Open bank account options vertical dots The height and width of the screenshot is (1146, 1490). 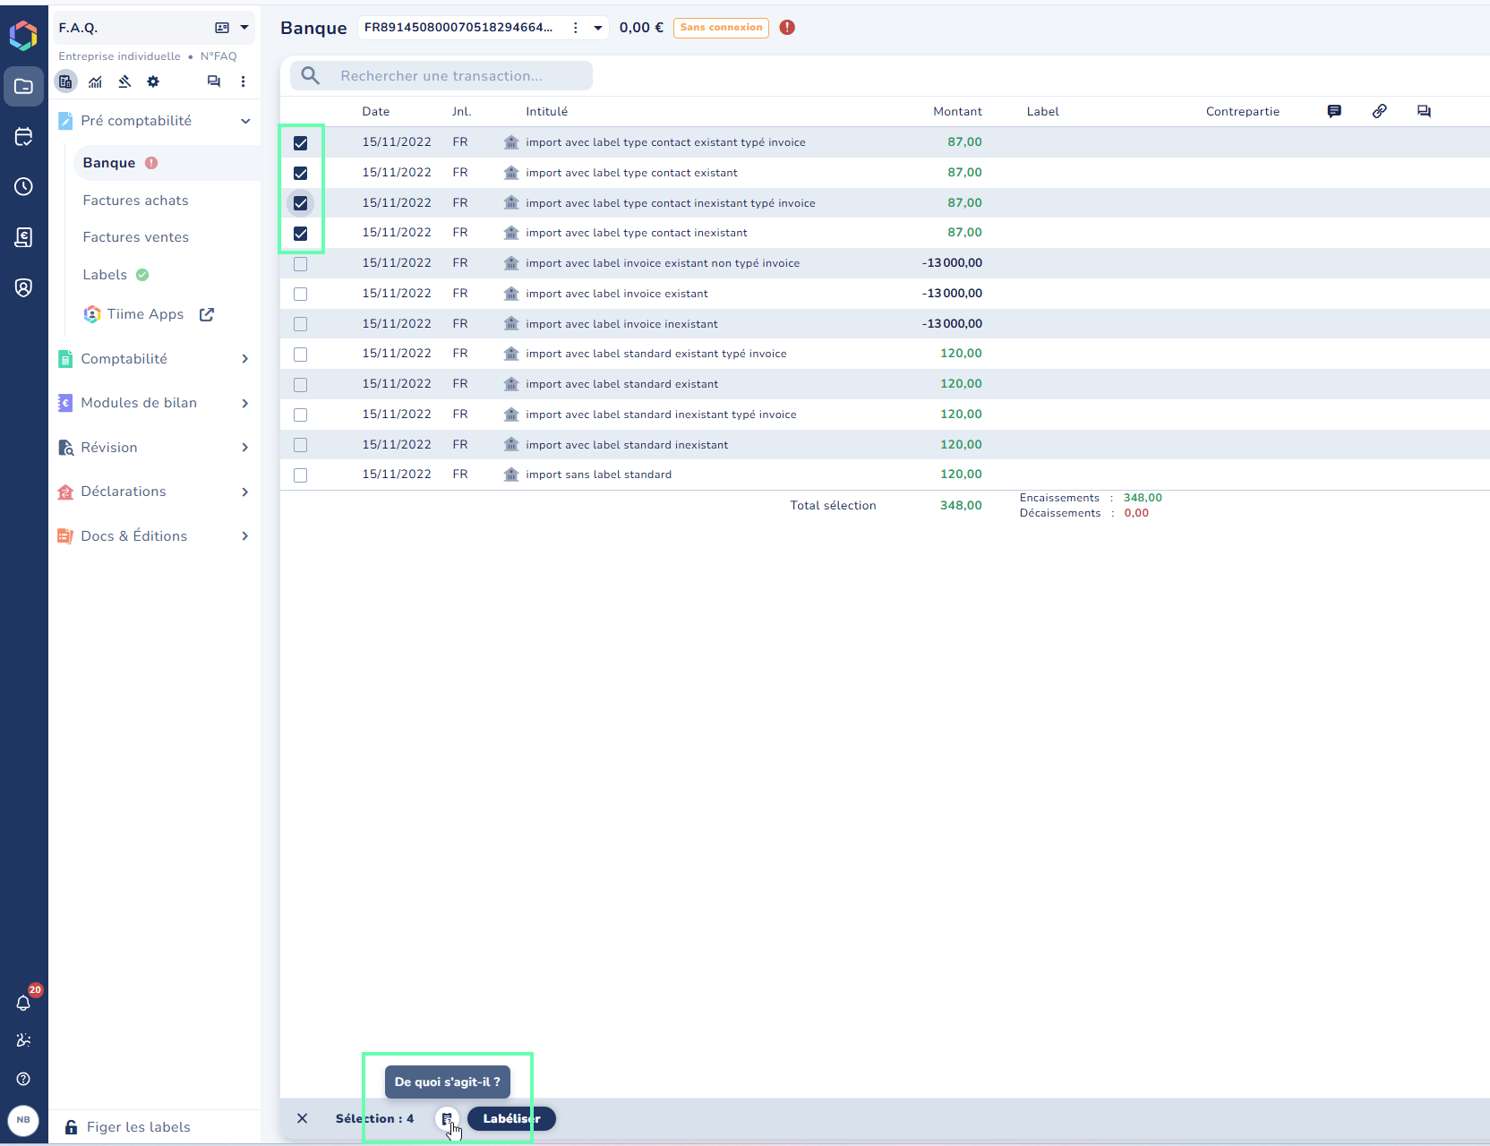tap(575, 28)
